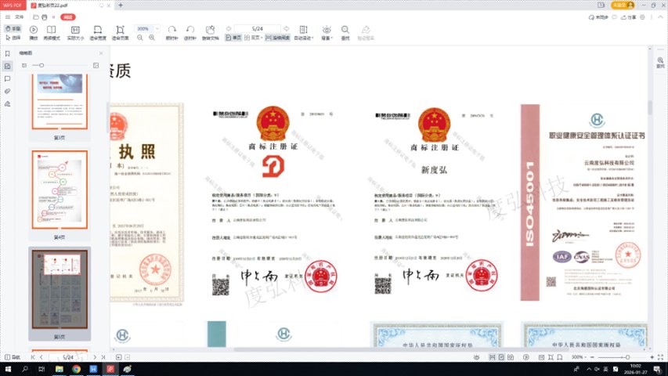The image size is (668, 376).
Task: Zoom out with the toolbar magnifier minus
Action: (x=139, y=38)
